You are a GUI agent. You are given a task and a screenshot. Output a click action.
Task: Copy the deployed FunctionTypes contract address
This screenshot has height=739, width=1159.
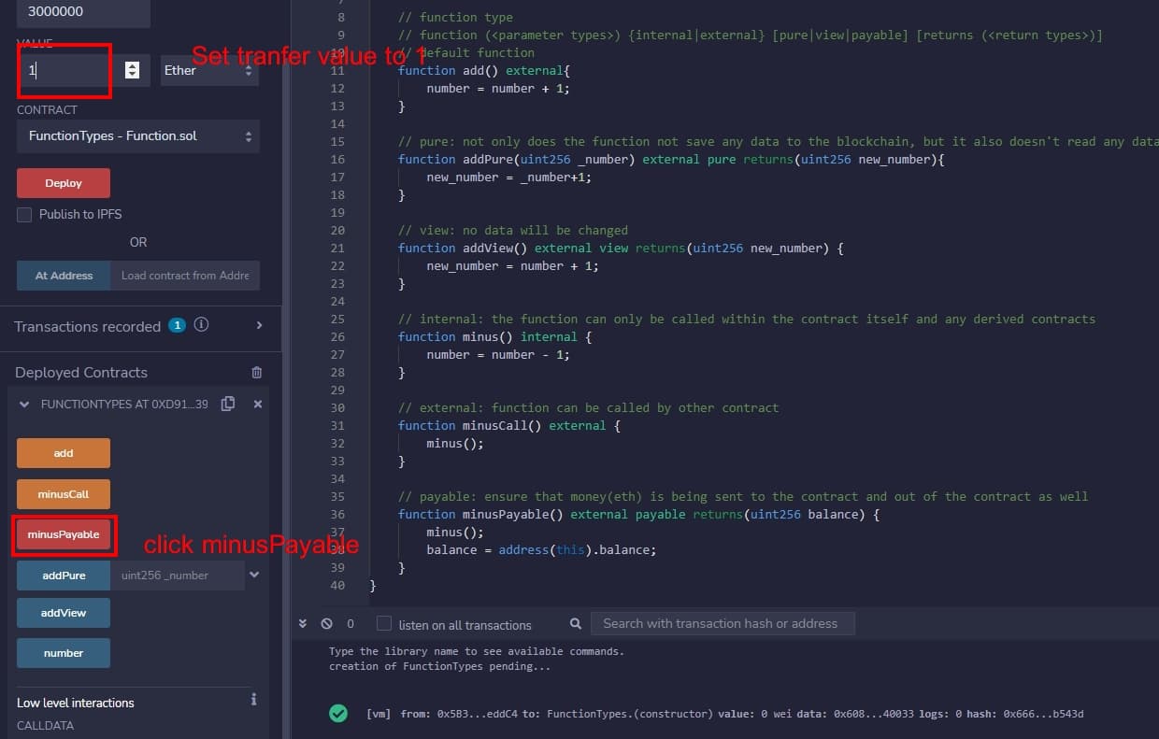[x=227, y=404]
